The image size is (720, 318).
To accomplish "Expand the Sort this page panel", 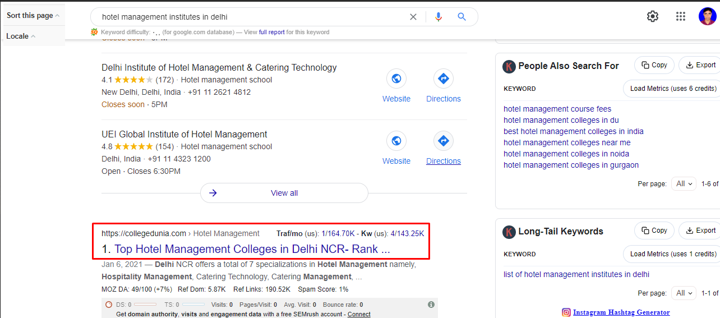I will point(33,16).
